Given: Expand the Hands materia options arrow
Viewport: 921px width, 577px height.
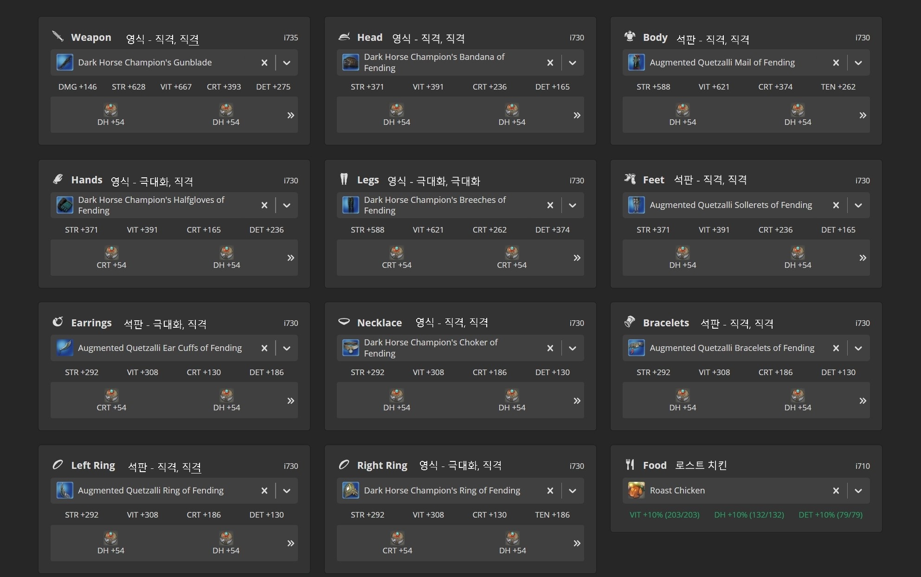Looking at the screenshot, I should pyautogui.click(x=290, y=258).
